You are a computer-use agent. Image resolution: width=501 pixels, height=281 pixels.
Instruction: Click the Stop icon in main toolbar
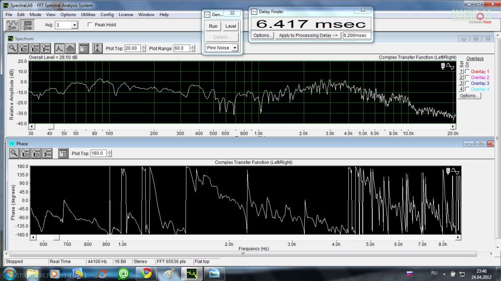(x=27, y=25)
